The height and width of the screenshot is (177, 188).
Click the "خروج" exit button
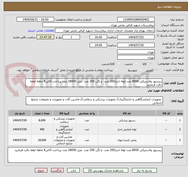pos(41,170)
